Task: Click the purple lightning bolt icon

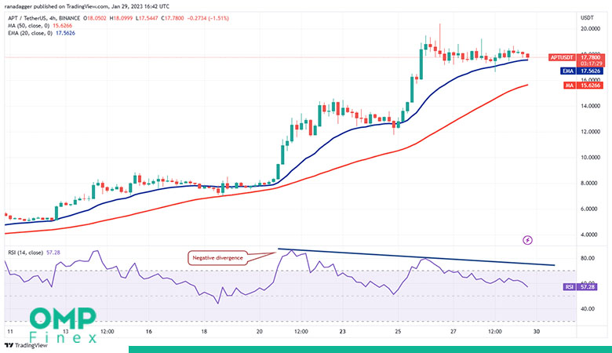Action: pos(527,240)
